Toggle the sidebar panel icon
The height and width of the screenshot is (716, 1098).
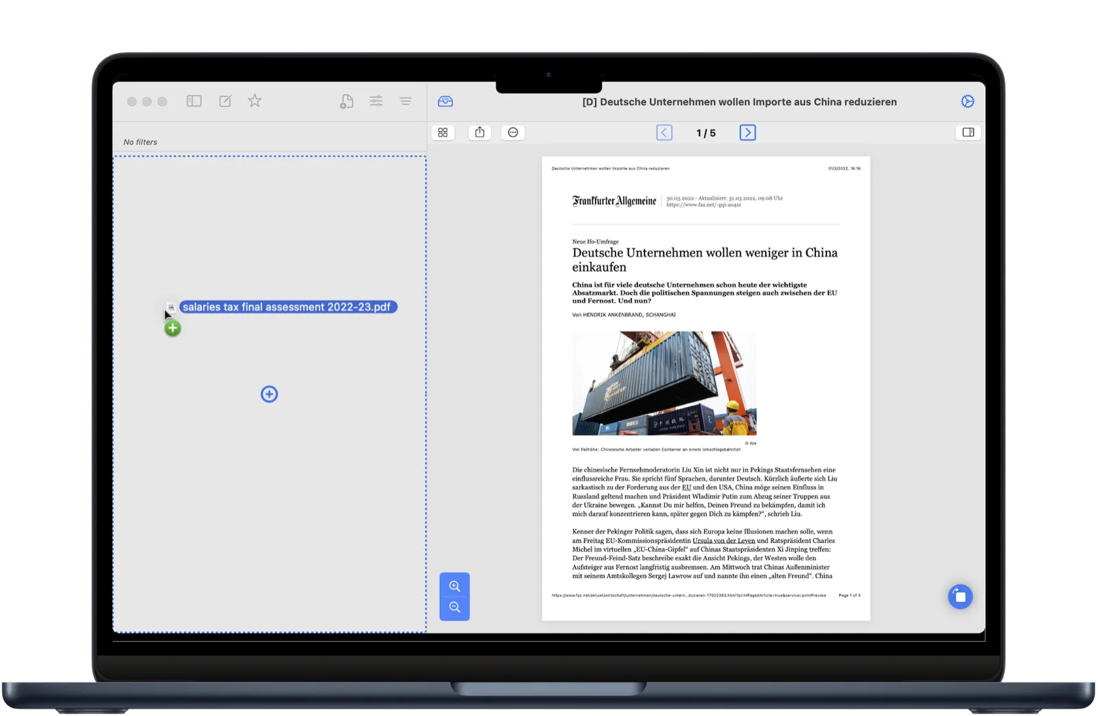point(194,101)
